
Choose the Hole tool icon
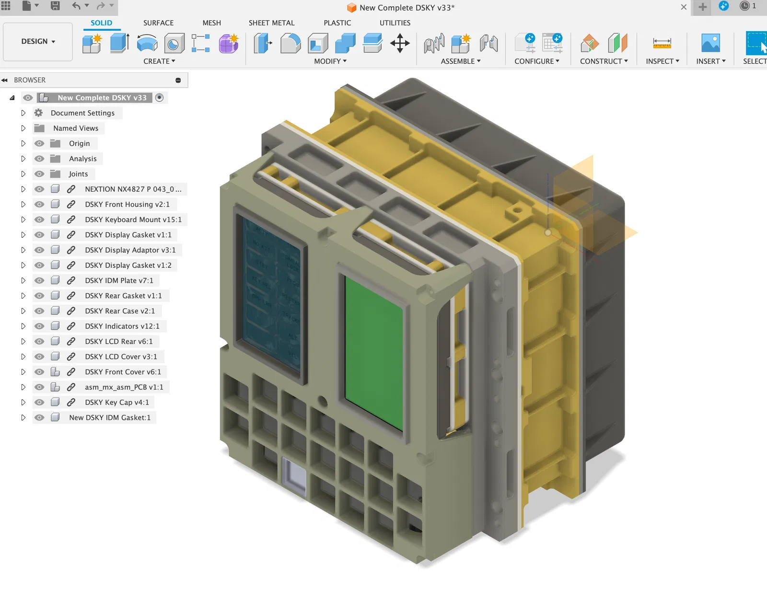(x=174, y=43)
